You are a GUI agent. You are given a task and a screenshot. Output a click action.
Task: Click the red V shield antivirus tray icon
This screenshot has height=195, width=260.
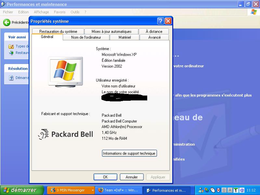coord(218,190)
